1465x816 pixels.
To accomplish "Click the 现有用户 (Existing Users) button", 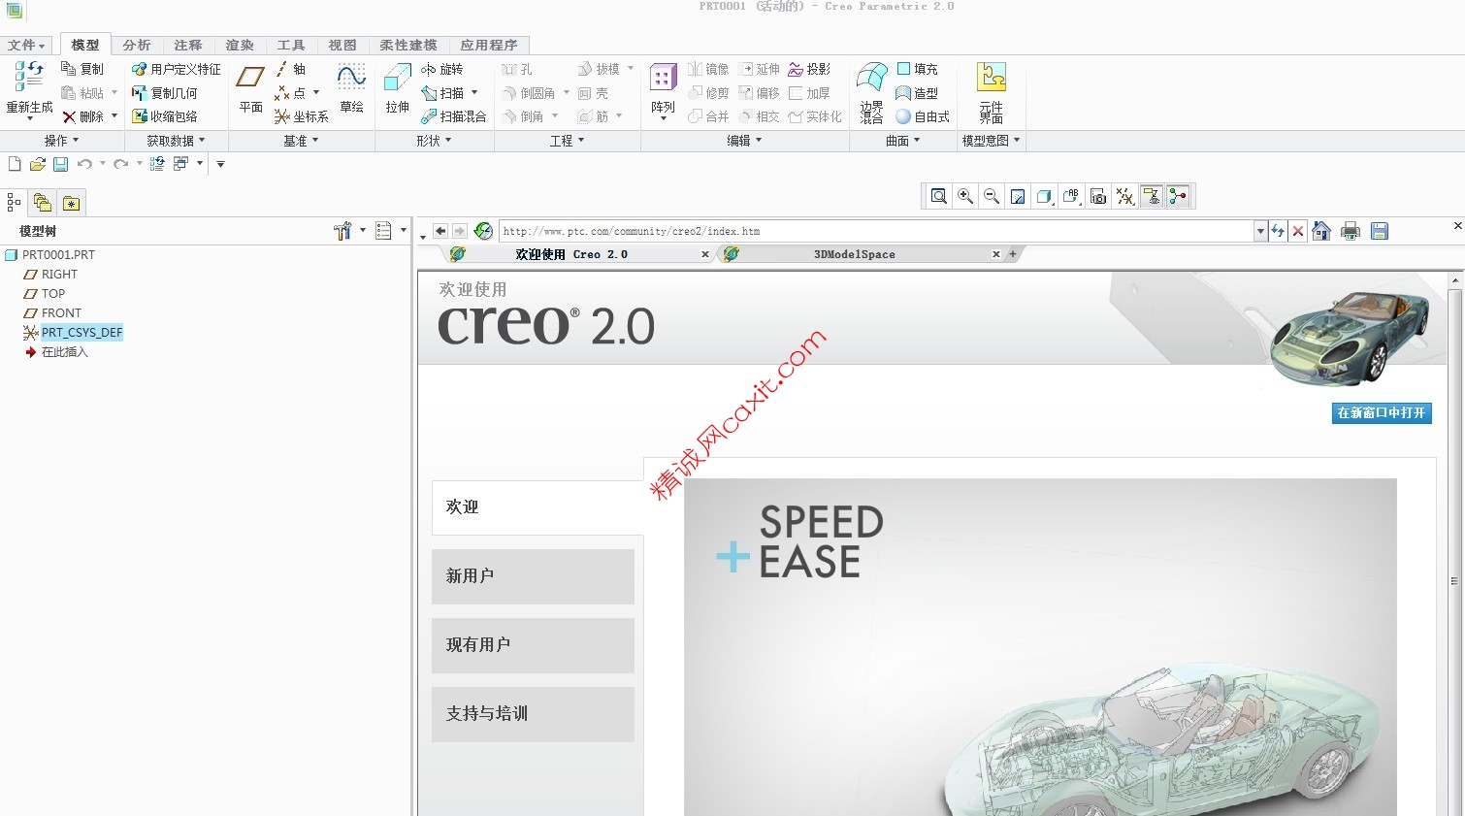I will click(x=533, y=645).
